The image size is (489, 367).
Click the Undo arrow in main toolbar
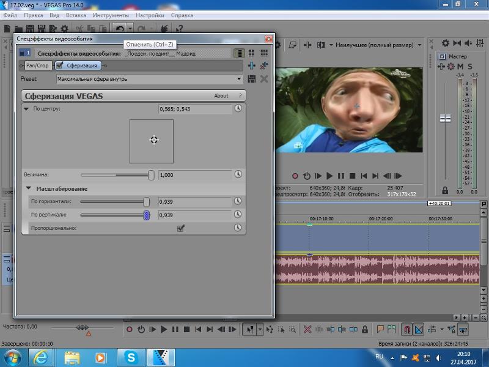(x=119, y=29)
